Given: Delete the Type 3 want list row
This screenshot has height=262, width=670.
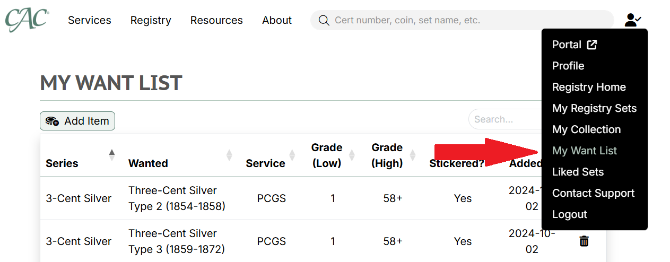Looking at the screenshot, I should tap(584, 241).
